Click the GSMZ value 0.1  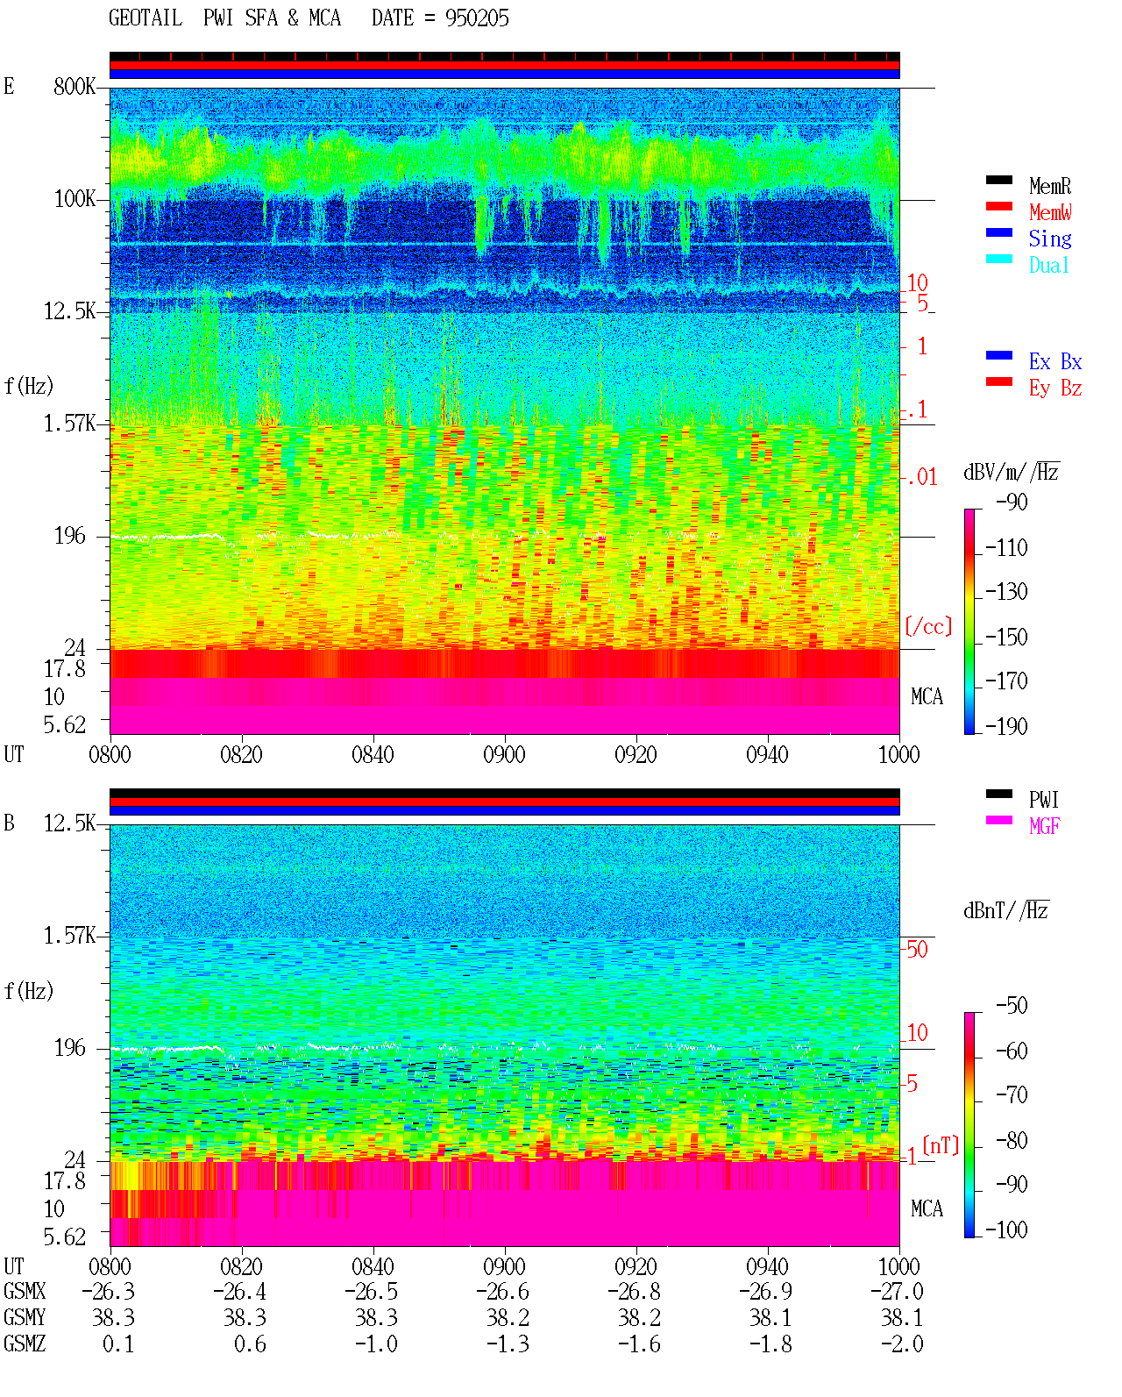click(x=118, y=1344)
